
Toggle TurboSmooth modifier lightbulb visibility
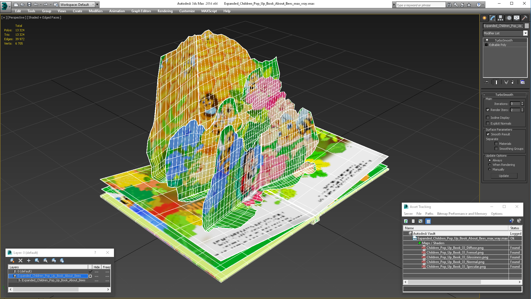pyautogui.click(x=487, y=40)
